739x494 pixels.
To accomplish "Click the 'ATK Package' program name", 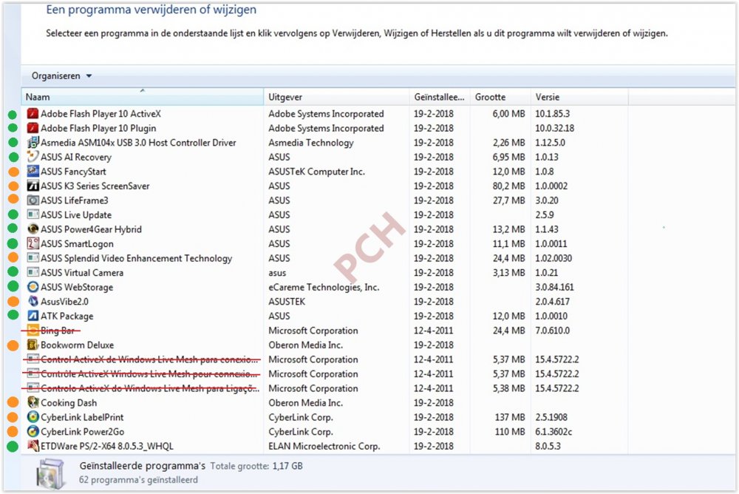I will click(x=67, y=316).
